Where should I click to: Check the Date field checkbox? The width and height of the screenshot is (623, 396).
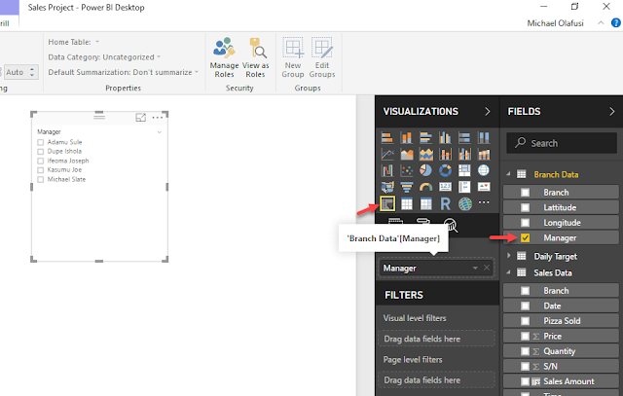pos(525,306)
